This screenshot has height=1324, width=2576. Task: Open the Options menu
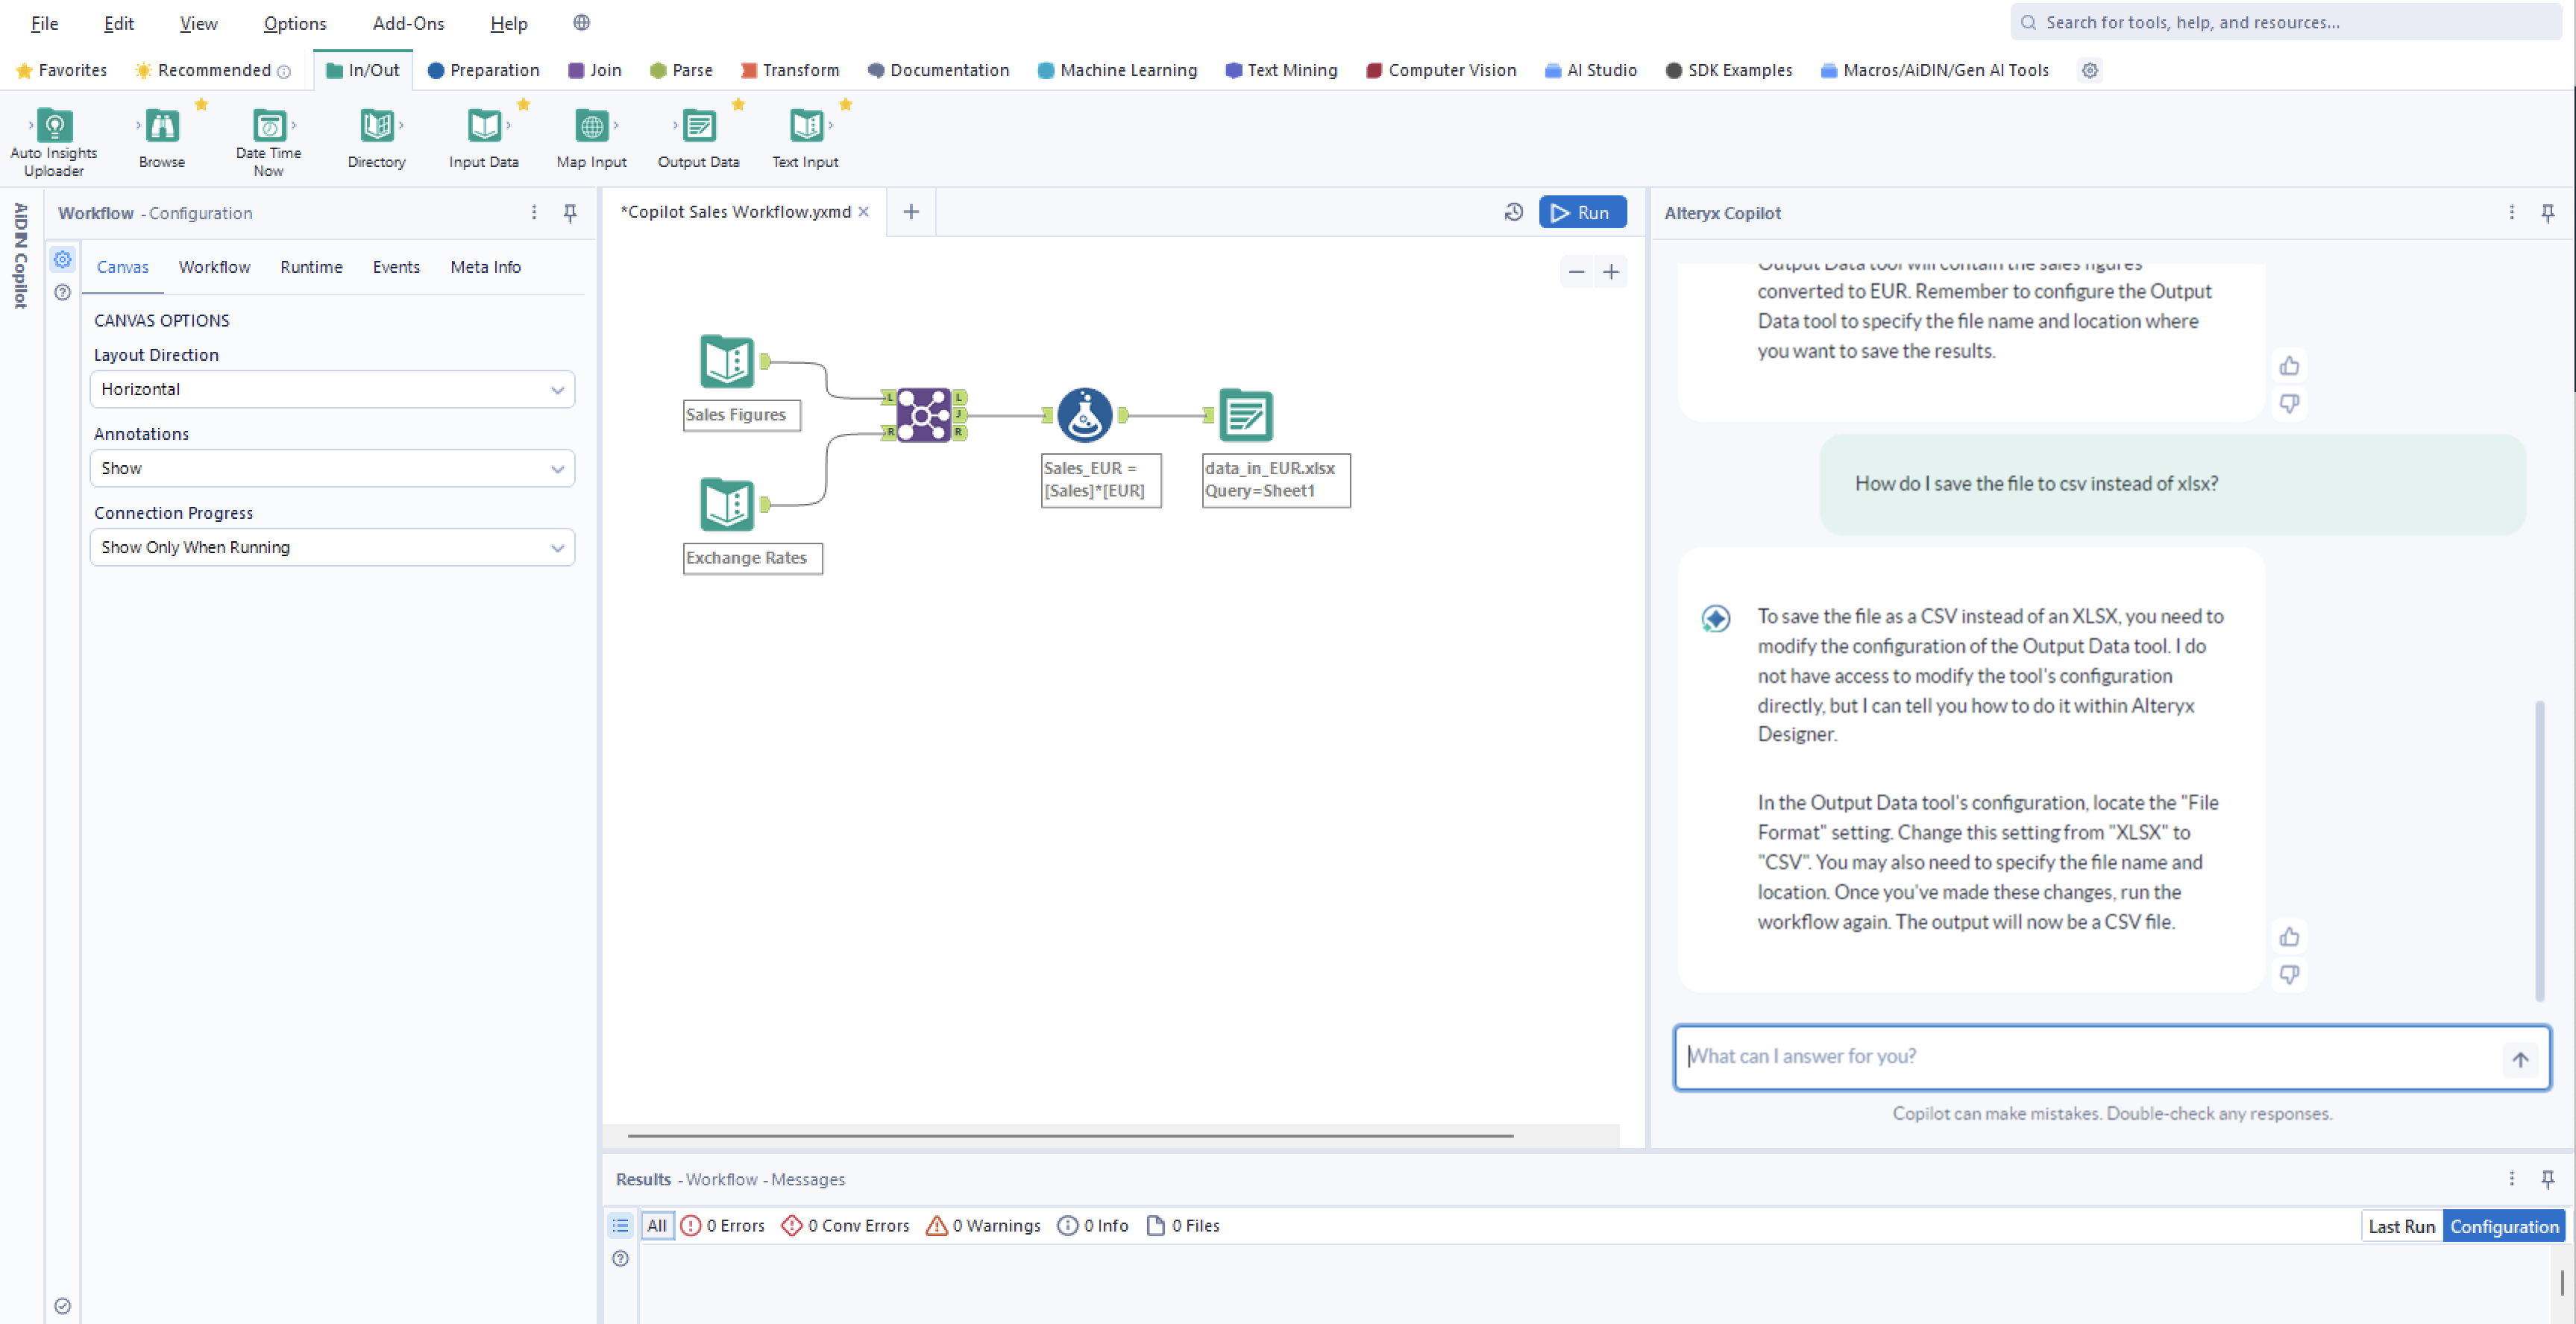pos(294,23)
